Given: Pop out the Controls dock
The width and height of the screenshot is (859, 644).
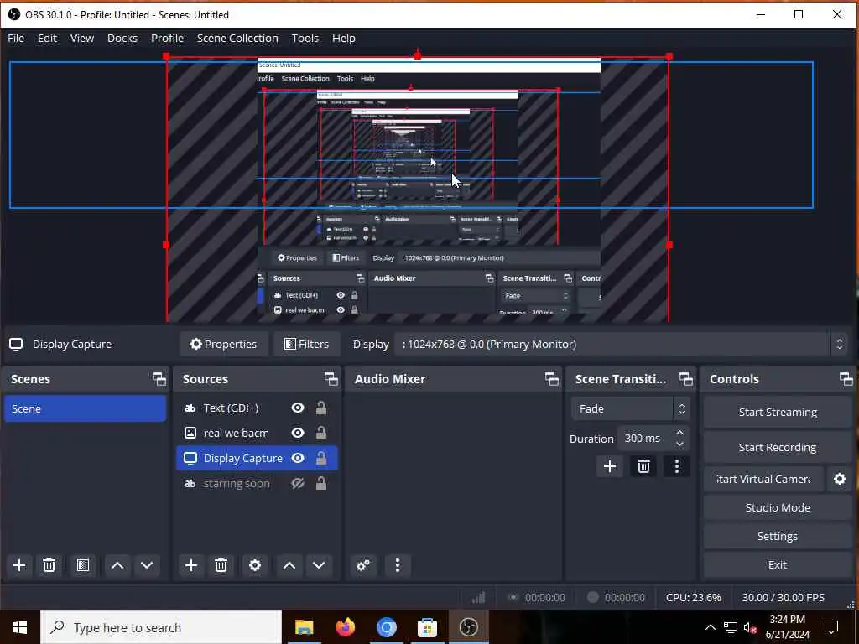Looking at the screenshot, I should pos(846,379).
